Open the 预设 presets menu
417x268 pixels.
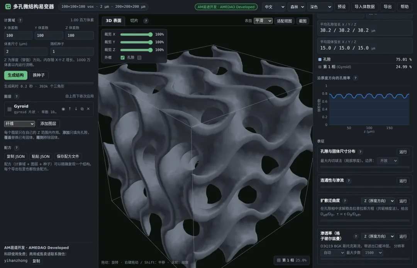point(341,7)
